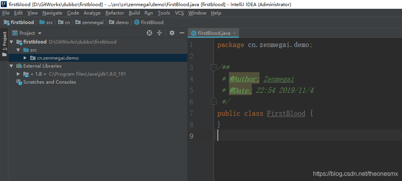Click line number 7 in the gutter
The image size is (402, 181).
(191, 113)
